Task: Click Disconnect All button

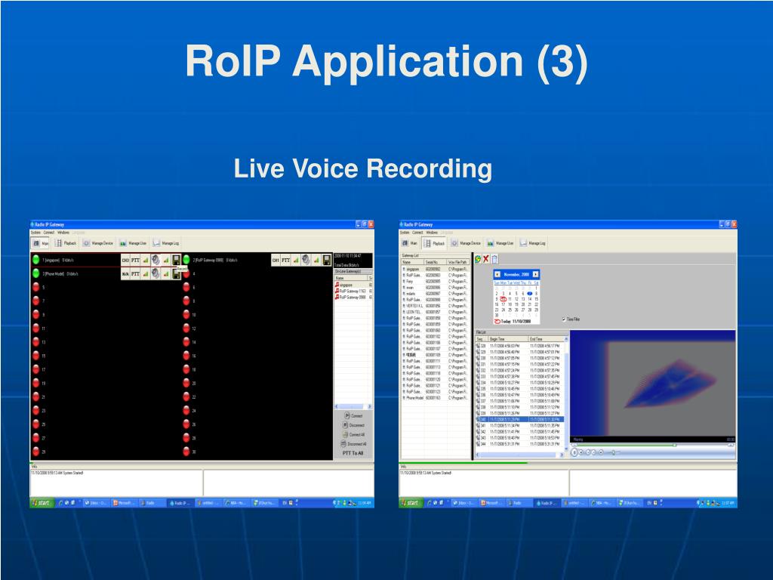Action: pos(353,444)
